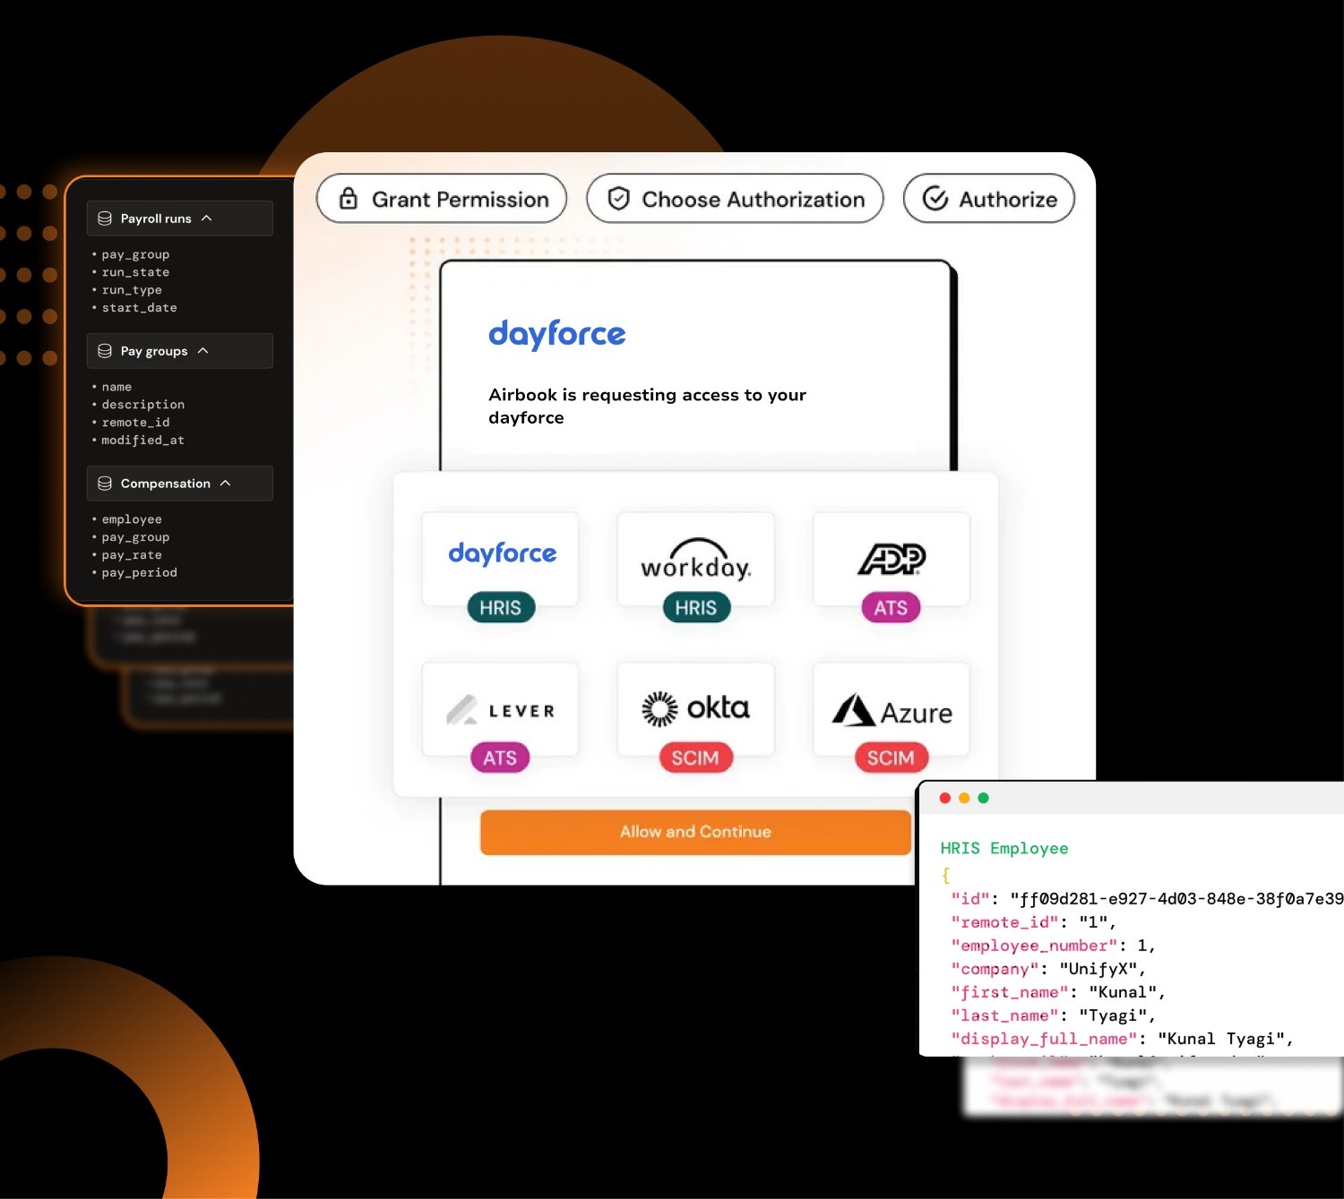1344x1199 pixels.
Task: Click ATS tag under ADP
Action: pyautogui.click(x=891, y=608)
